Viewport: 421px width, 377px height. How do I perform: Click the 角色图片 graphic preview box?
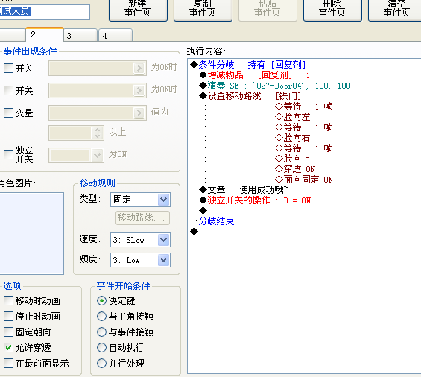(32, 233)
